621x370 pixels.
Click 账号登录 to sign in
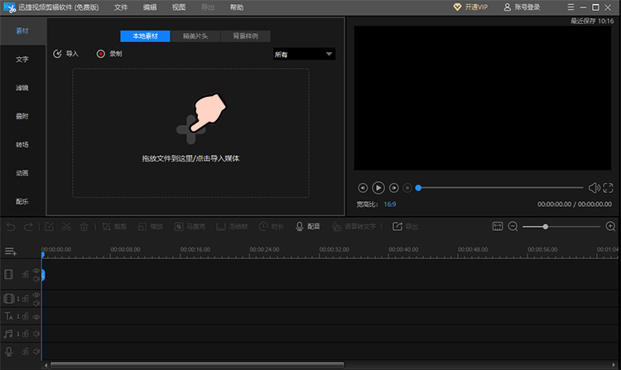(x=522, y=7)
